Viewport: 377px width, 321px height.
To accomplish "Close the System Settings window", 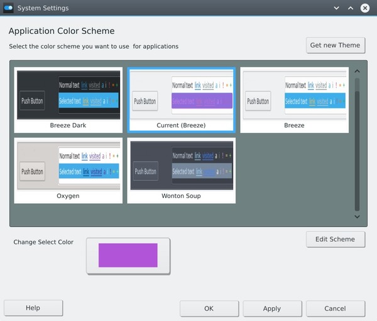I will [x=365, y=8].
